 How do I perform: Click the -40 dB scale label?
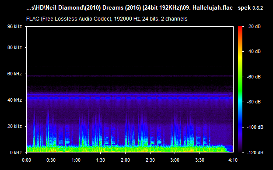pyautogui.click(x=254, y=51)
